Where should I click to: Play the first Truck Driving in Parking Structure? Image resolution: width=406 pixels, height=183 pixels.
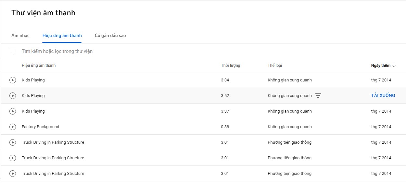coord(13,142)
